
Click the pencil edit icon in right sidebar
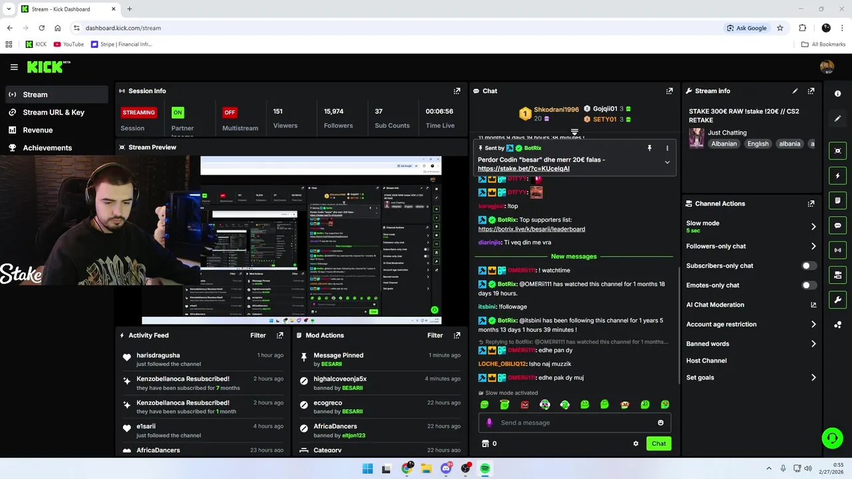(x=838, y=118)
